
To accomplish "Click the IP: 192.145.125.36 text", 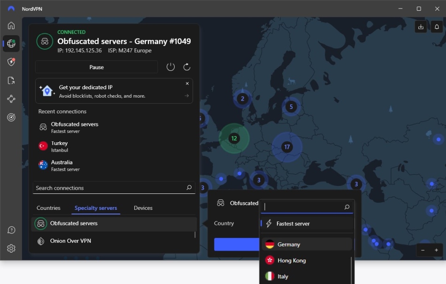I will 79,51.
